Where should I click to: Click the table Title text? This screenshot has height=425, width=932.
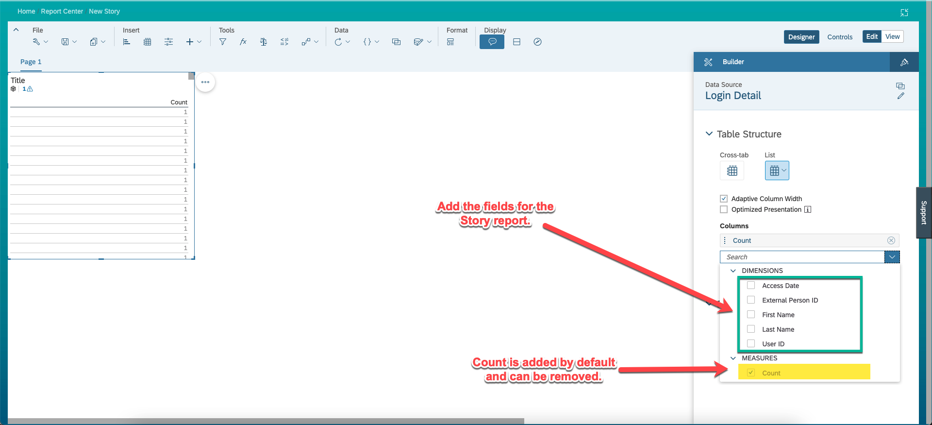tap(18, 80)
